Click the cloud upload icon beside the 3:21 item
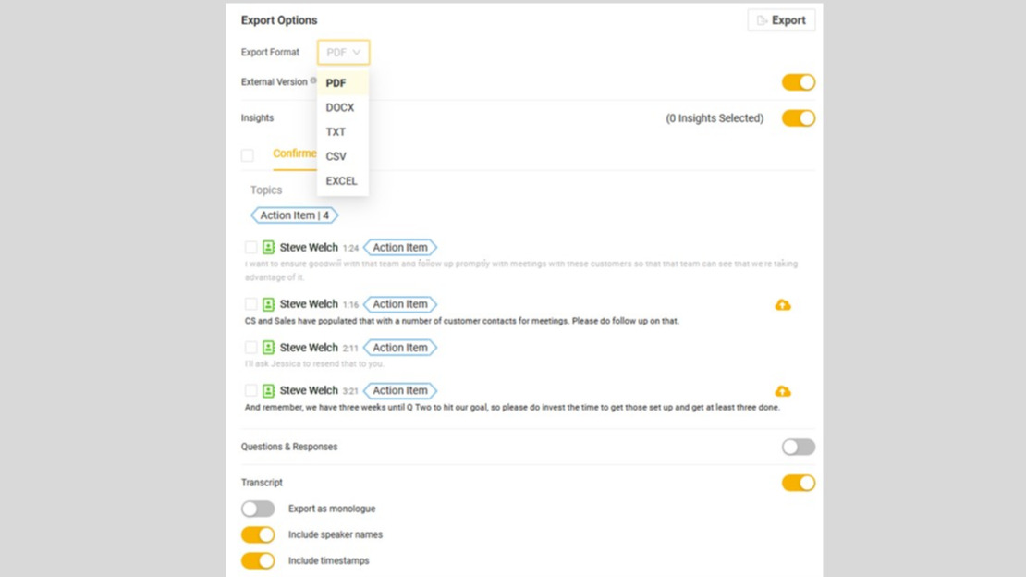 783,391
